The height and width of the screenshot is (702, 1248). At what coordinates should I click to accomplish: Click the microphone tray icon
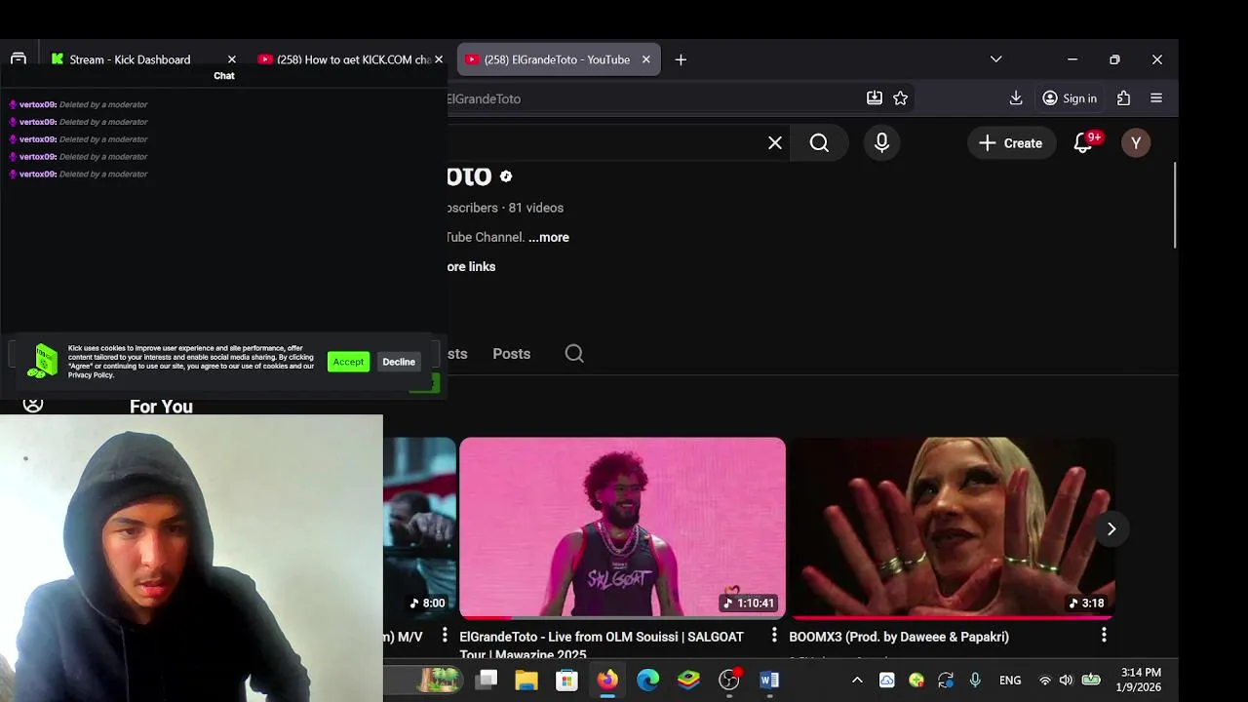[x=975, y=681]
